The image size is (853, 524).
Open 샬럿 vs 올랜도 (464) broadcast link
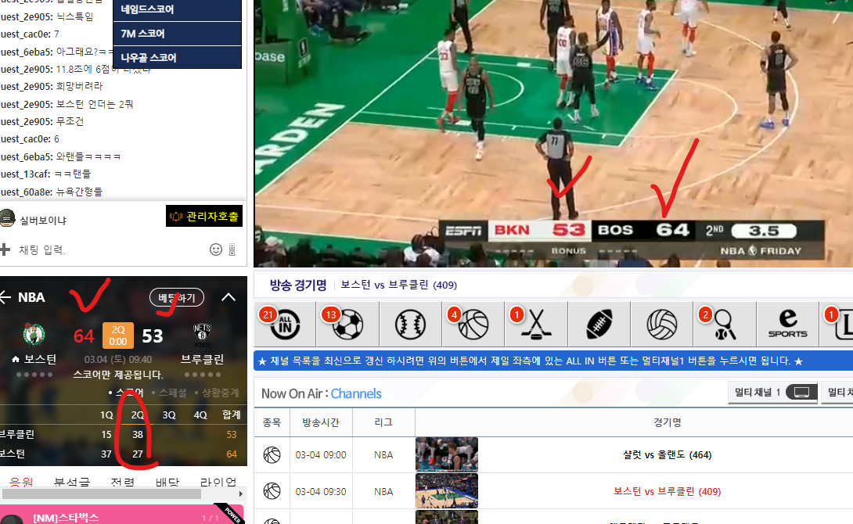(667, 455)
